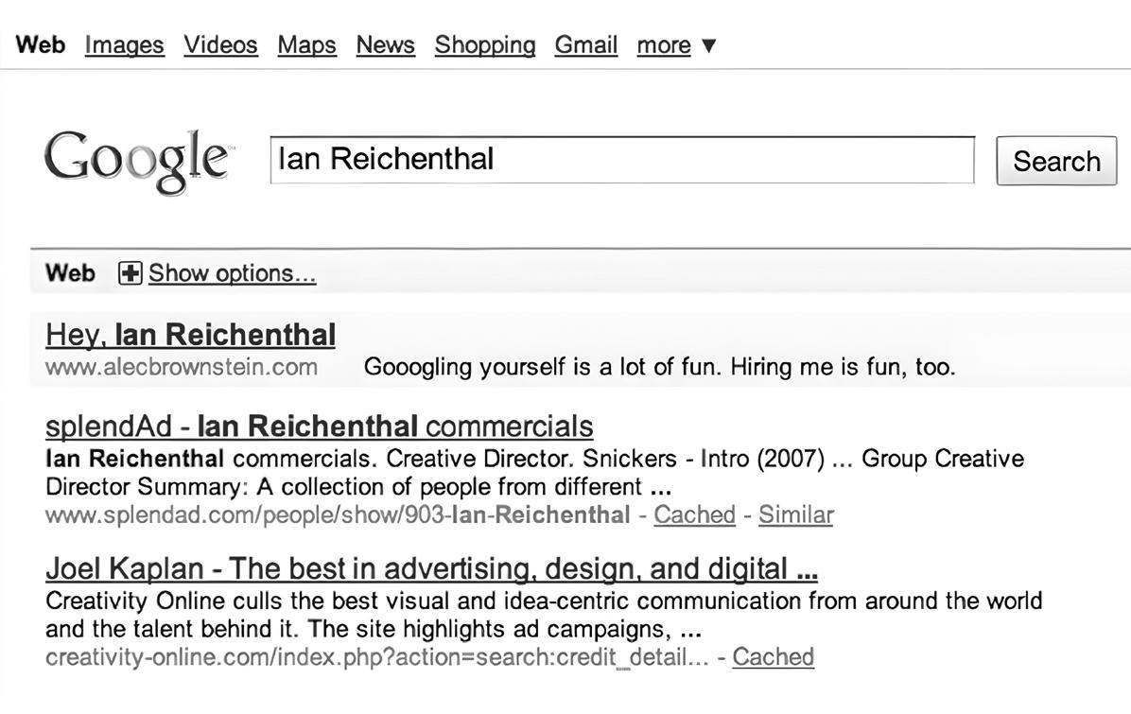Open the more dropdown menu
1131x714 pixels.
tap(676, 45)
